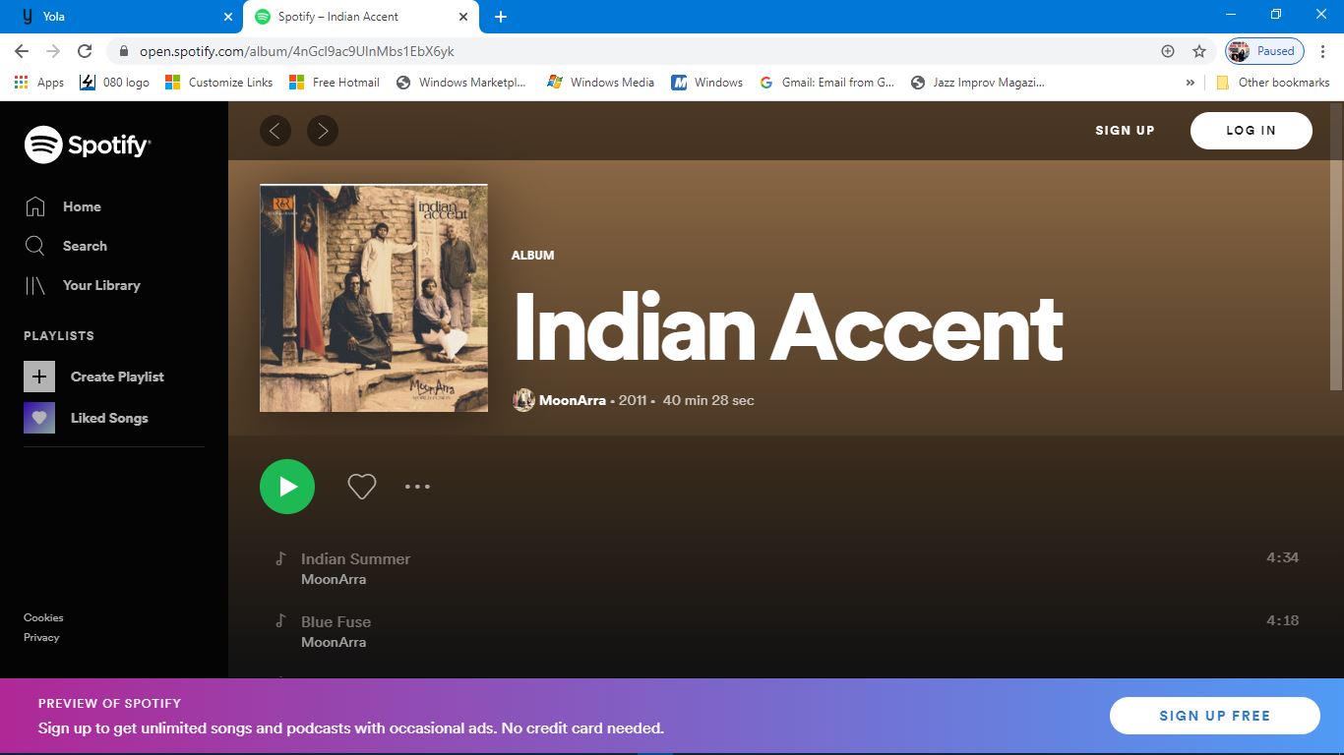Click the music note icon beside Blue Fuse
The width and height of the screenshot is (1344, 755).
pos(280,621)
